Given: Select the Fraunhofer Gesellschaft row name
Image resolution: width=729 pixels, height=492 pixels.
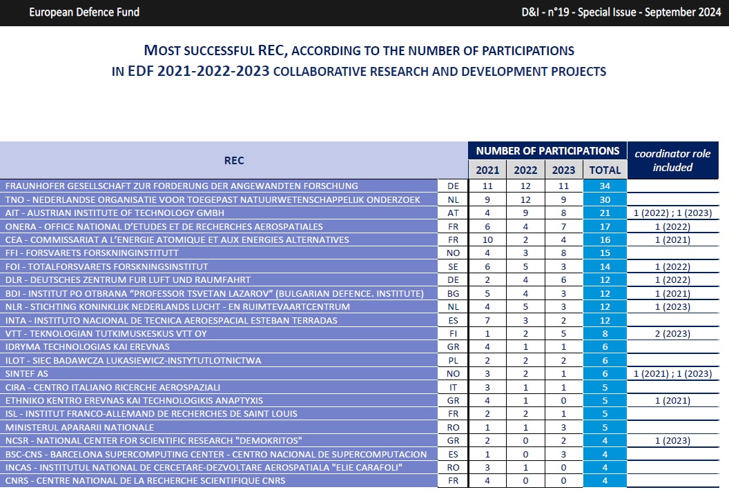Looking at the screenshot, I should pos(182,186).
